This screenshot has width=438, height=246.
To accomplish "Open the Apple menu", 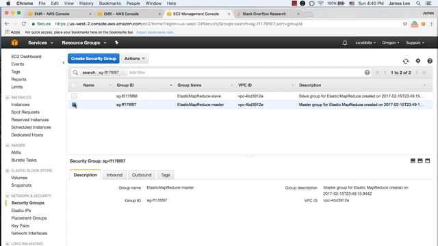I will click(x=8, y=3).
